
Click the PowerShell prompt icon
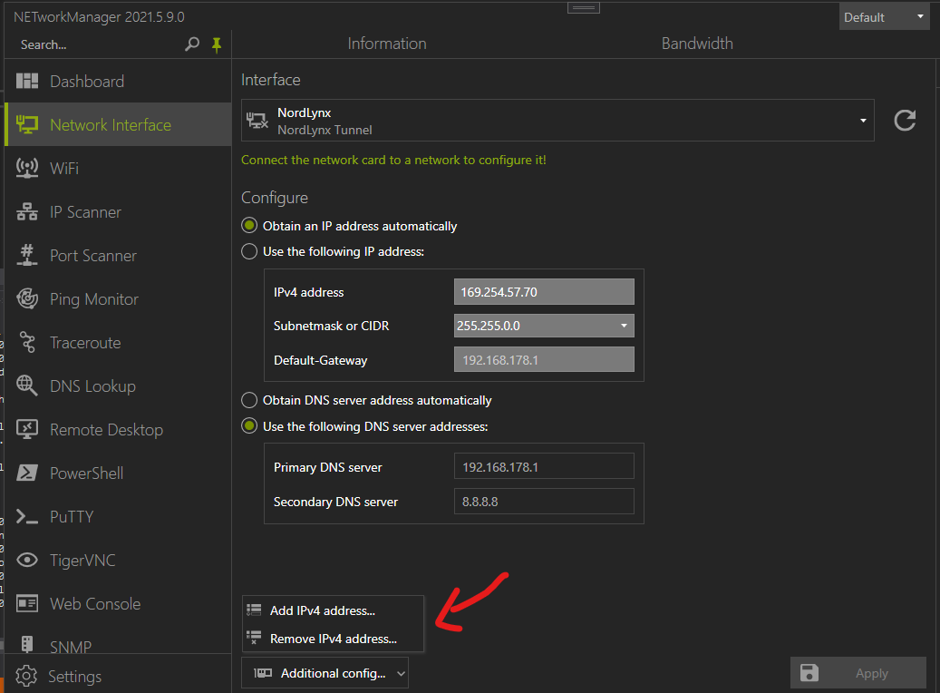coord(27,473)
